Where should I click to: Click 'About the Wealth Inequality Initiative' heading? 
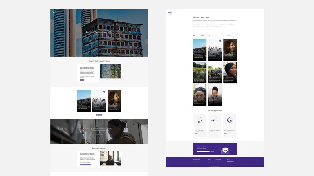pos(99,61)
